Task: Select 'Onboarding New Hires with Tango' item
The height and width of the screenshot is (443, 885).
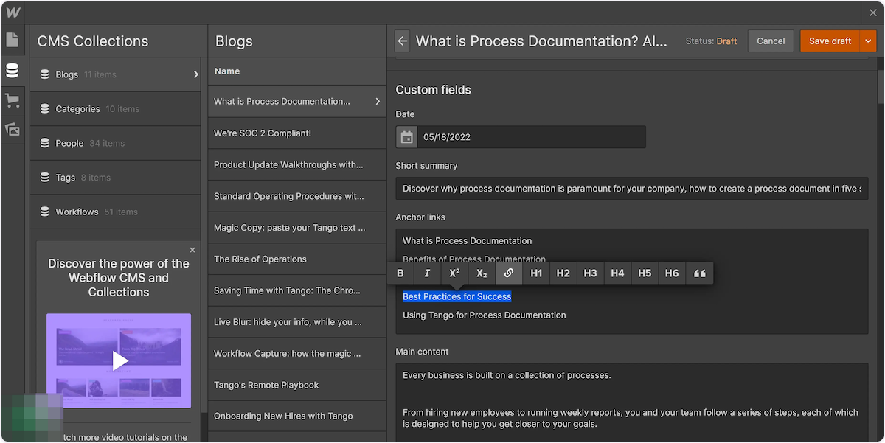Action: coord(297,416)
